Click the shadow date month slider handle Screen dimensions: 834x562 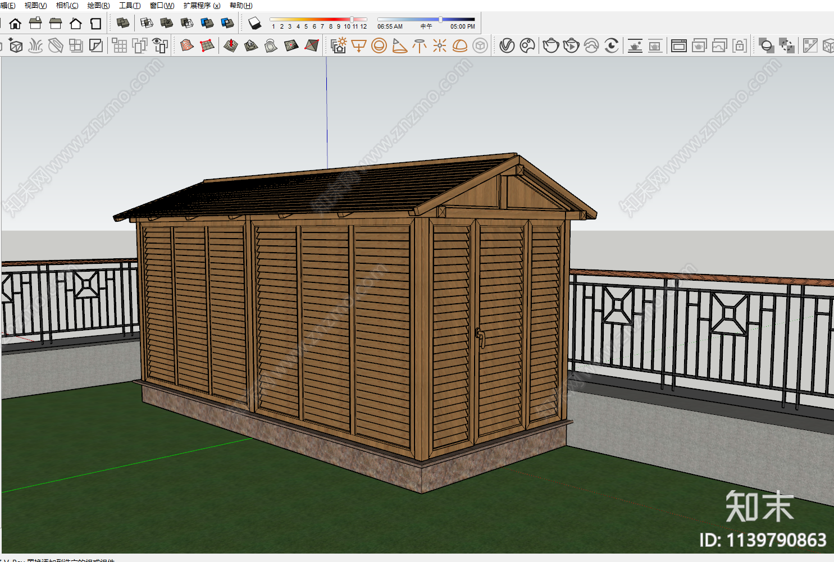click(x=352, y=19)
